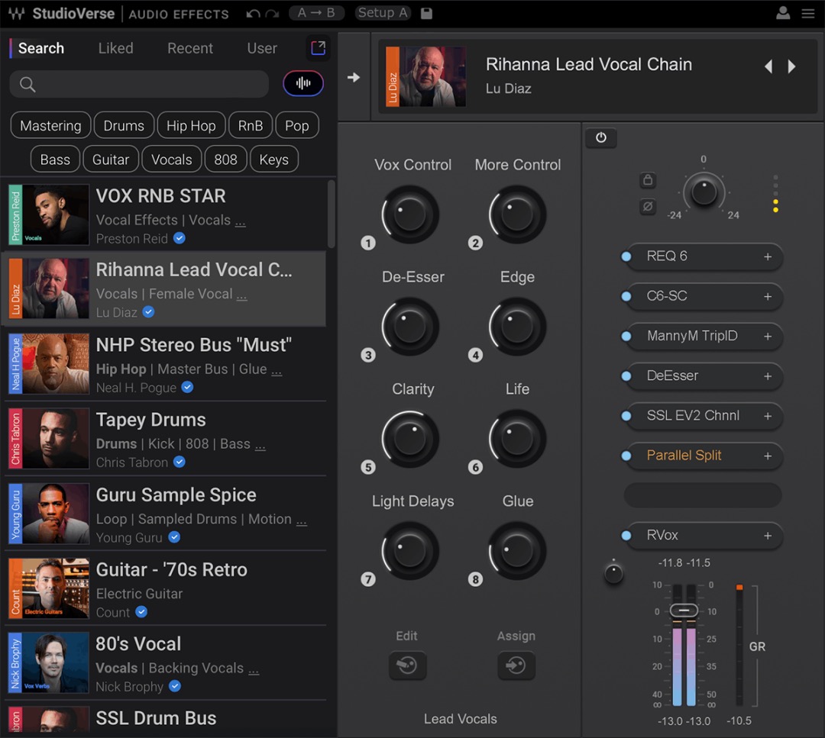The image size is (825, 738).
Task: Click the lock icon near gain knob
Action: pyautogui.click(x=648, y=180)
